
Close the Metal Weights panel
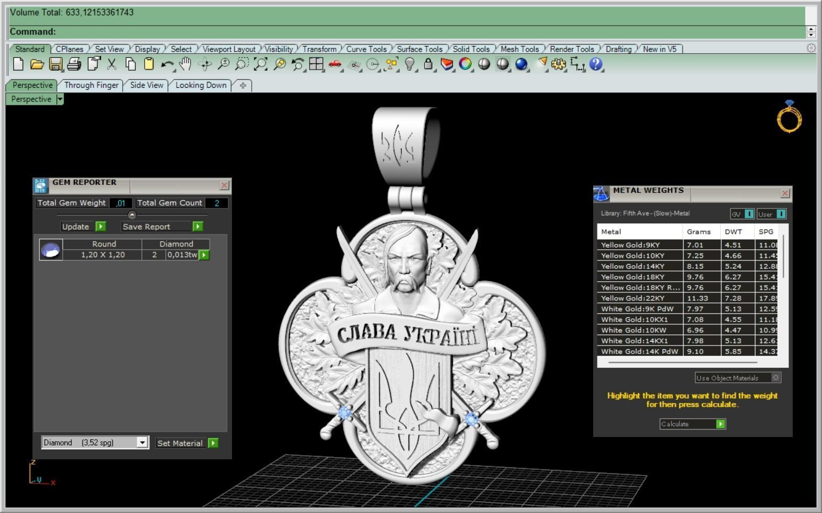point(785,193)
